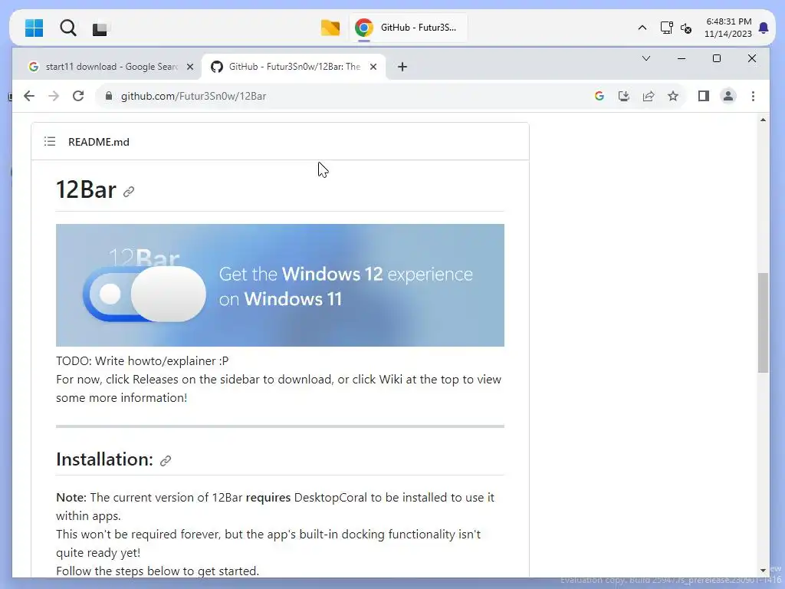The height and width of the screenshot is (589, 785).
Task: Toggle Chrome side panel
Action: 704,96
